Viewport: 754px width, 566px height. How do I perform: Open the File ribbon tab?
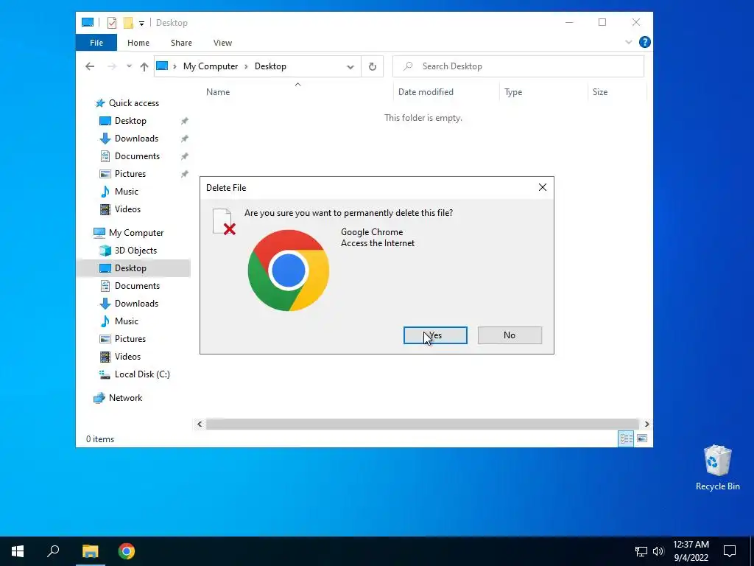(x=96, y=43)
